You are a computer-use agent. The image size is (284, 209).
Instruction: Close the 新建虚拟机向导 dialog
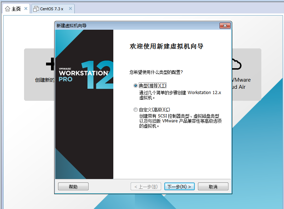225,25
